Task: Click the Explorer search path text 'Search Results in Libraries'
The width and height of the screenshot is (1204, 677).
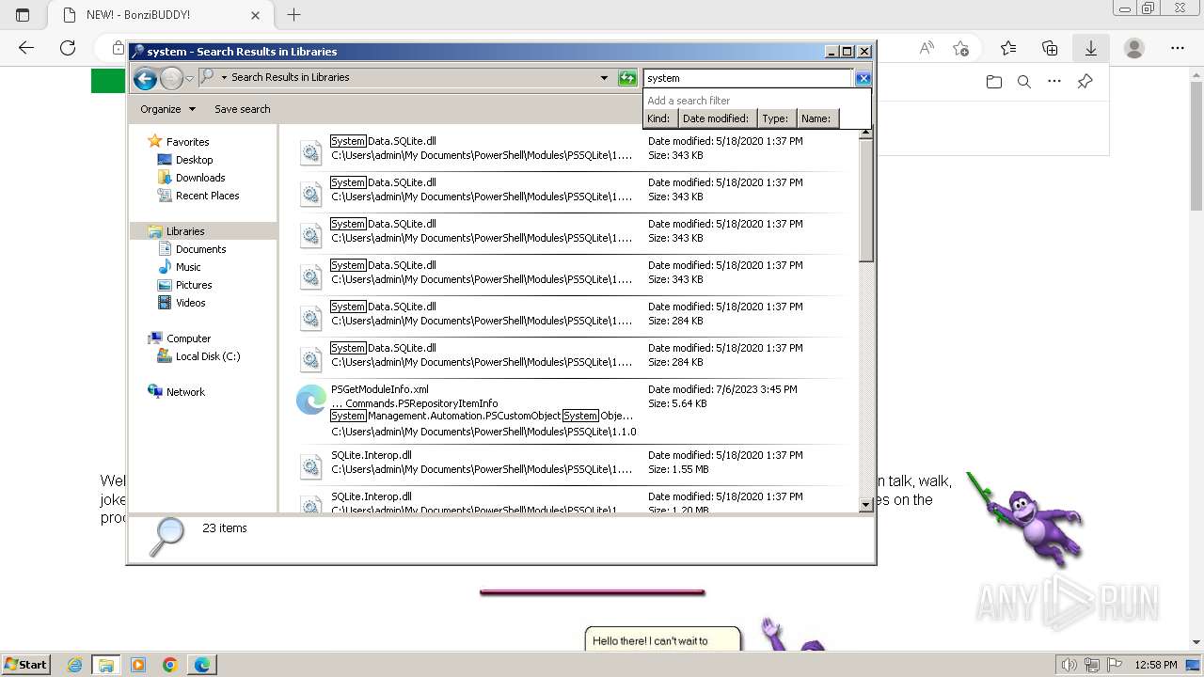Action: [290, 77]
